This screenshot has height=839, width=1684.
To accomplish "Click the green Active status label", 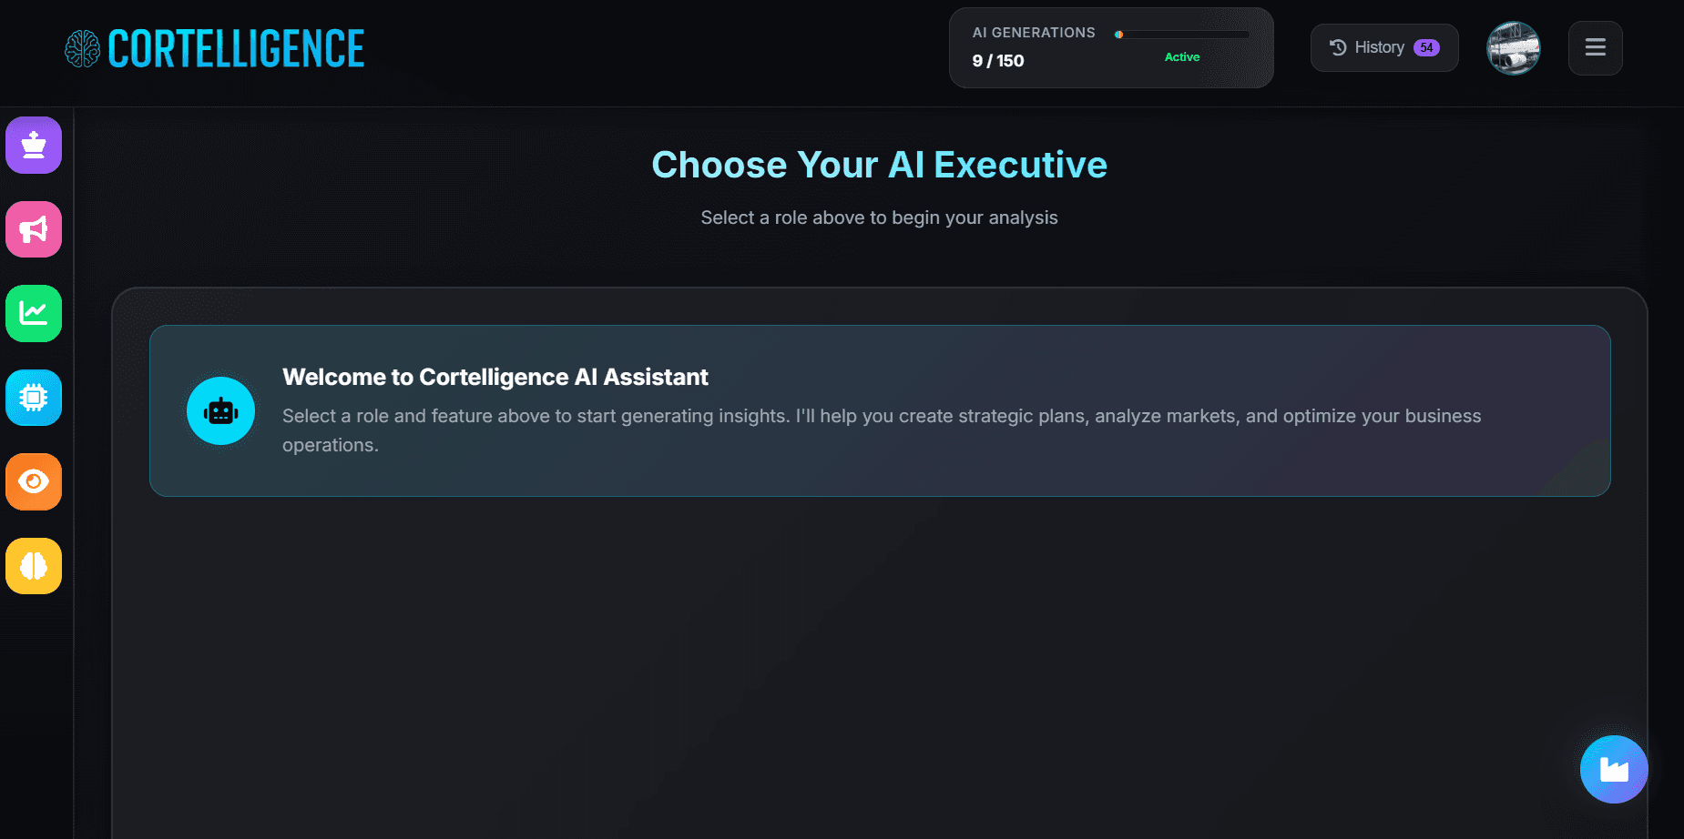I will (1181, 57).
